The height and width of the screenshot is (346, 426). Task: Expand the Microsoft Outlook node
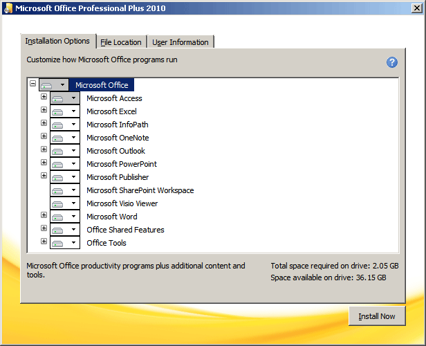[x=44, y=149]
